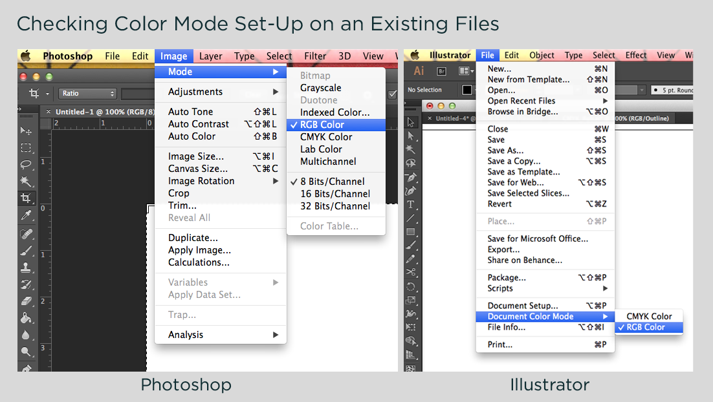Open the Apple menu in Photoshop's menu bar
713x402 pixels.
(26, 56)
